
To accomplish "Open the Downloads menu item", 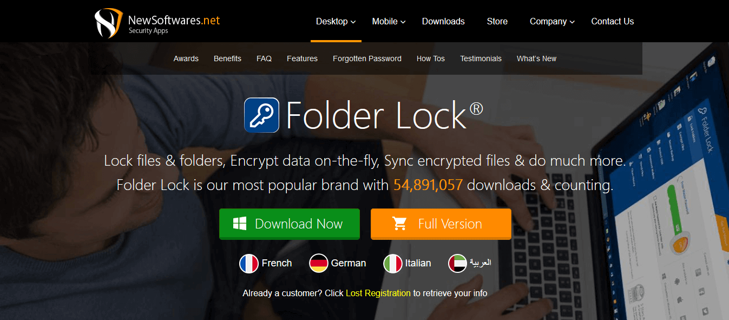I will pos(443,22).
